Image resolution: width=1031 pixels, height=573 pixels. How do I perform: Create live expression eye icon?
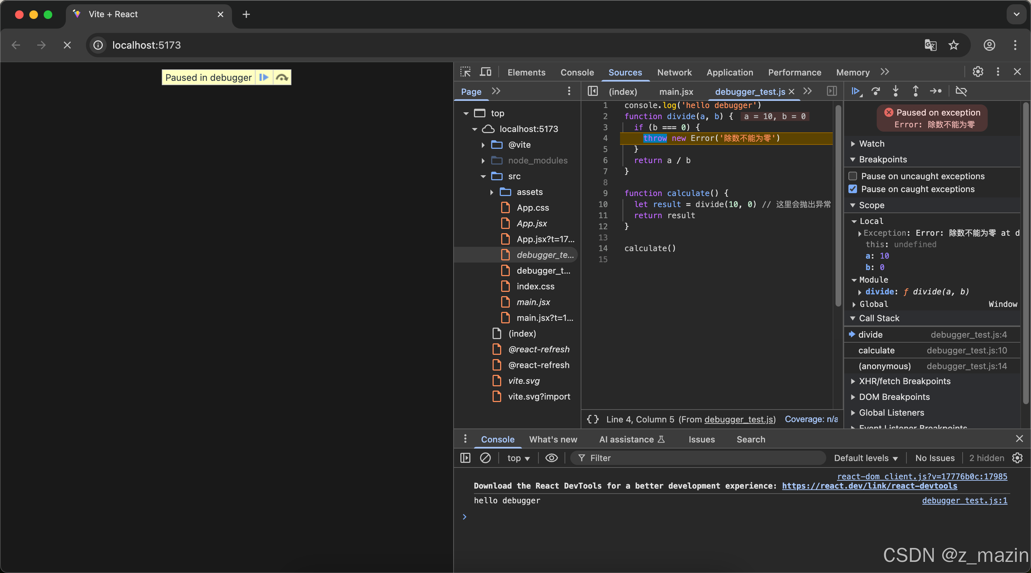pyautogui.click(x=552, y=458)
